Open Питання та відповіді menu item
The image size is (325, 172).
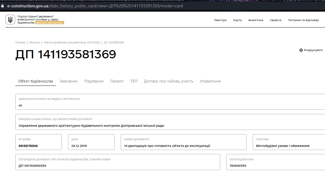pos(303,20)
